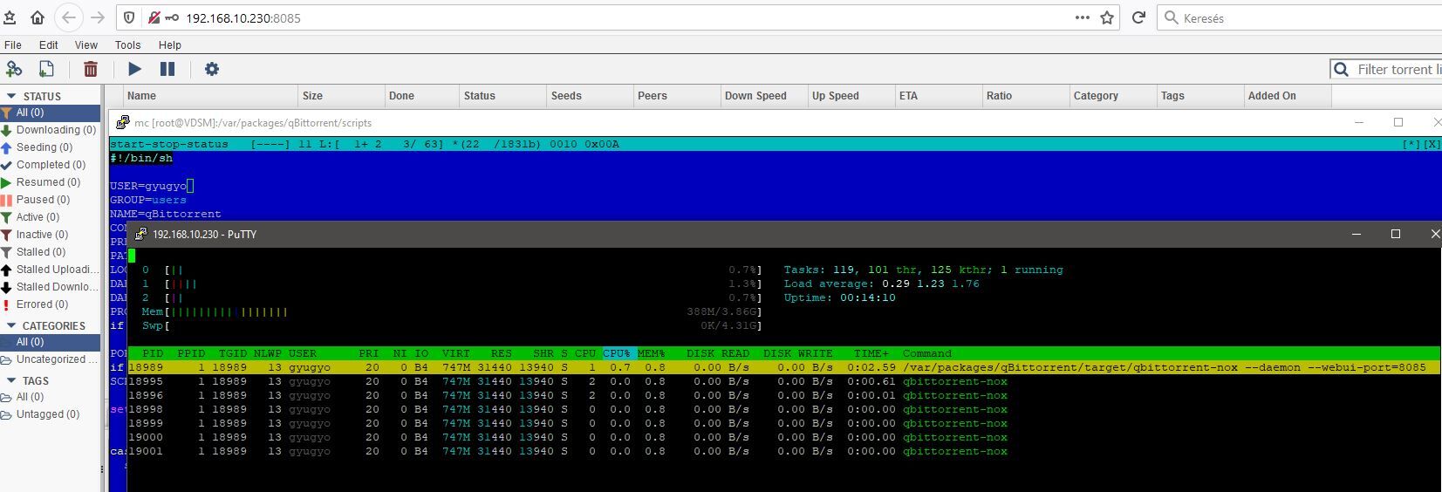1442x492 pixels.
Task: Open the Help menu
Action: (170, 44)
